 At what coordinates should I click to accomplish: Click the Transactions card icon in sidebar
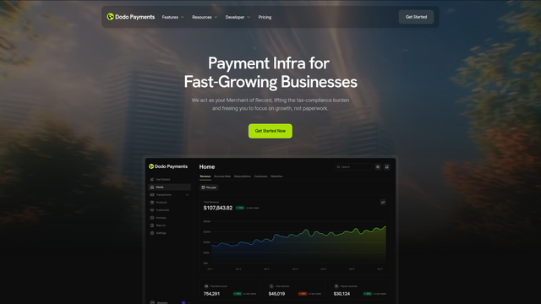click(152, 195)
